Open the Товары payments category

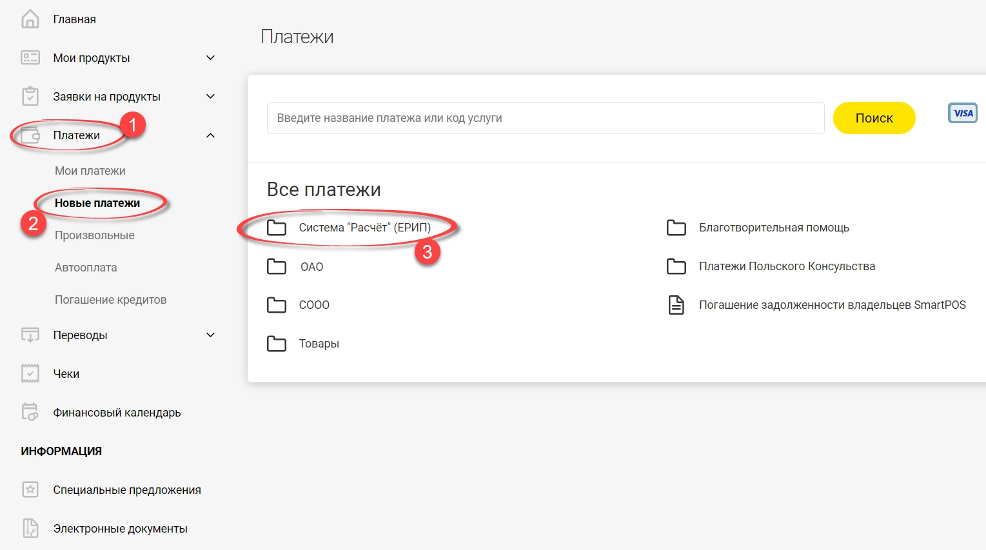click(319, 344)
